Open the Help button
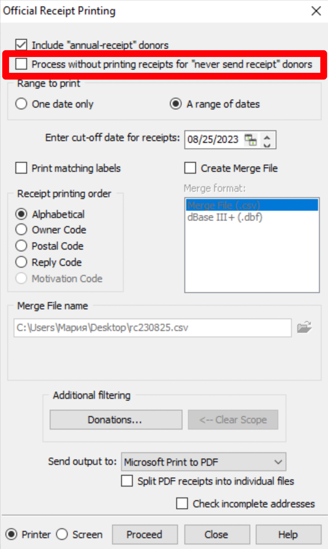Image resolution: width=328 pixels, height=549 pixels. click(288, 535)
